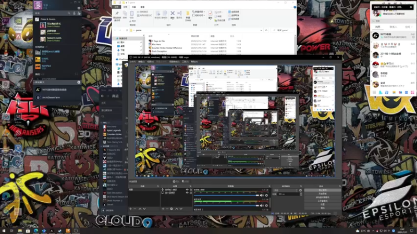Add a new scene in OBS Scenes panel

pos(131,209)
